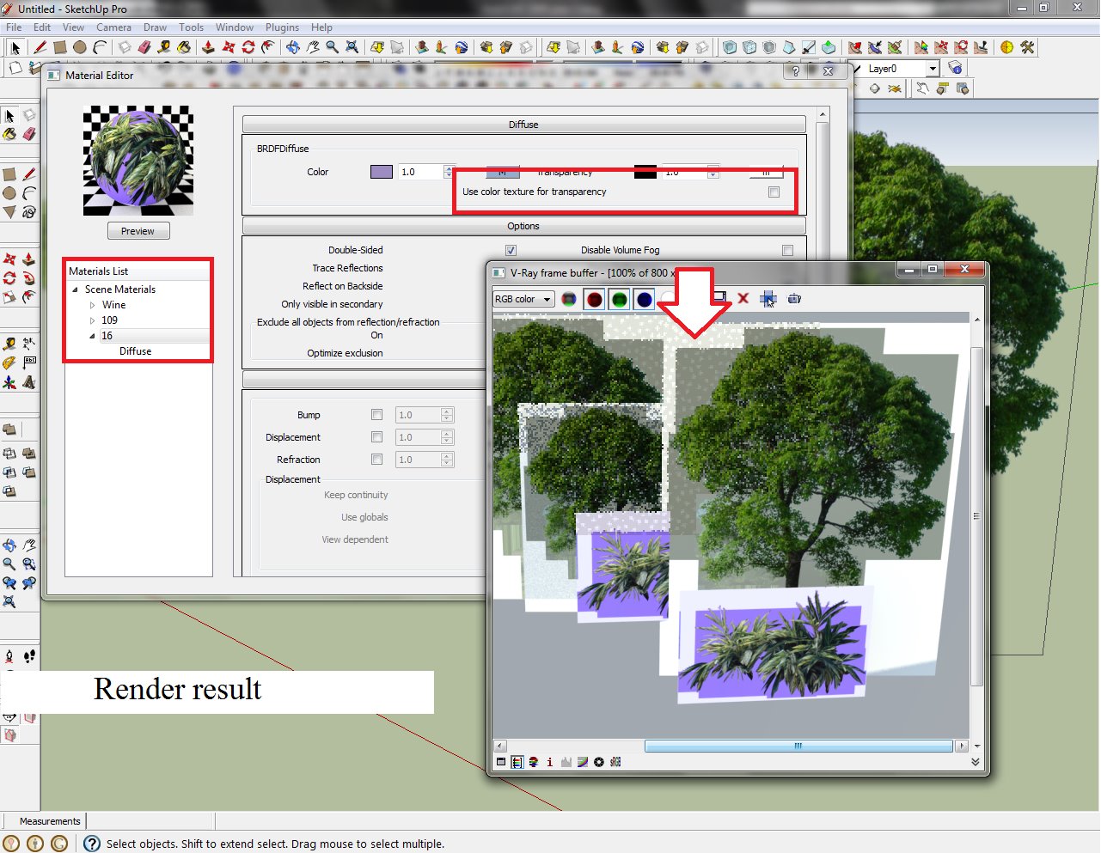Select the red channel in V-Ray frame buffer
Image resolution: width=1101 pixels, height=853 pixels.
click(x=594, y=298)
